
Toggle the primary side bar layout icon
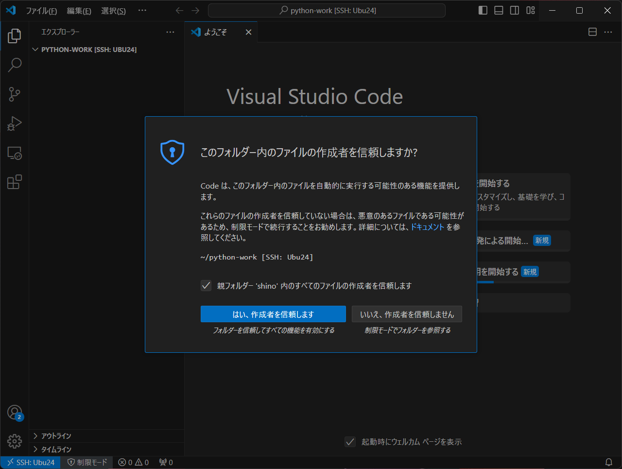(x=483, y=10)
